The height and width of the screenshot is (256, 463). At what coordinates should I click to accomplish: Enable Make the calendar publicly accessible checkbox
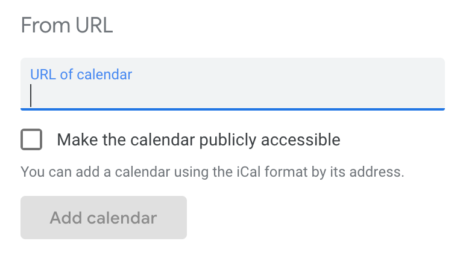point(31,141)
